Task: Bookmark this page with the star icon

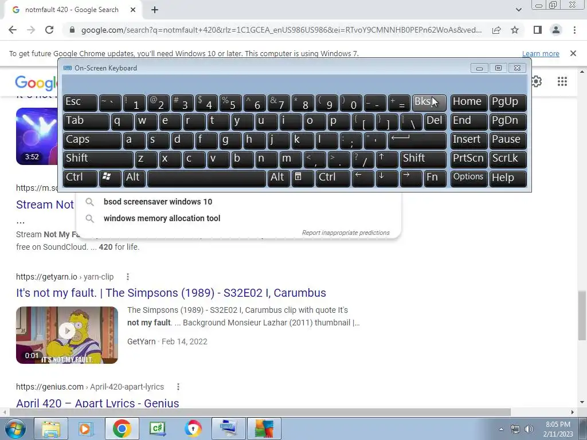Action: 515,30
